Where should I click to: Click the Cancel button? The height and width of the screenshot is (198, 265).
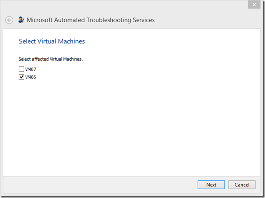pyautogui.click(x=242, y=185)
